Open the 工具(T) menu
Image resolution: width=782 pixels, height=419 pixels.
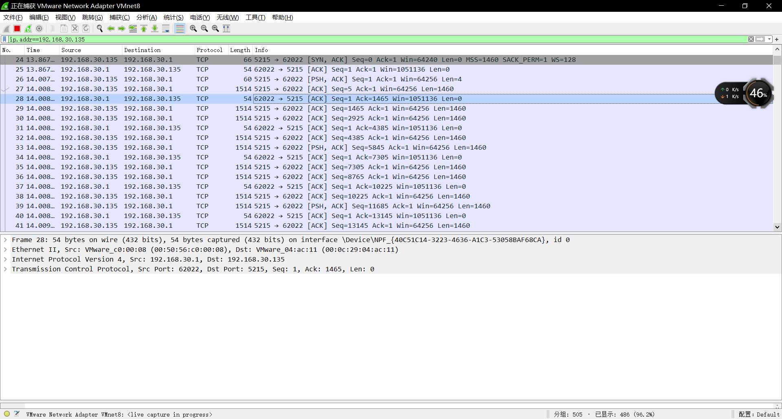point(255,17)
